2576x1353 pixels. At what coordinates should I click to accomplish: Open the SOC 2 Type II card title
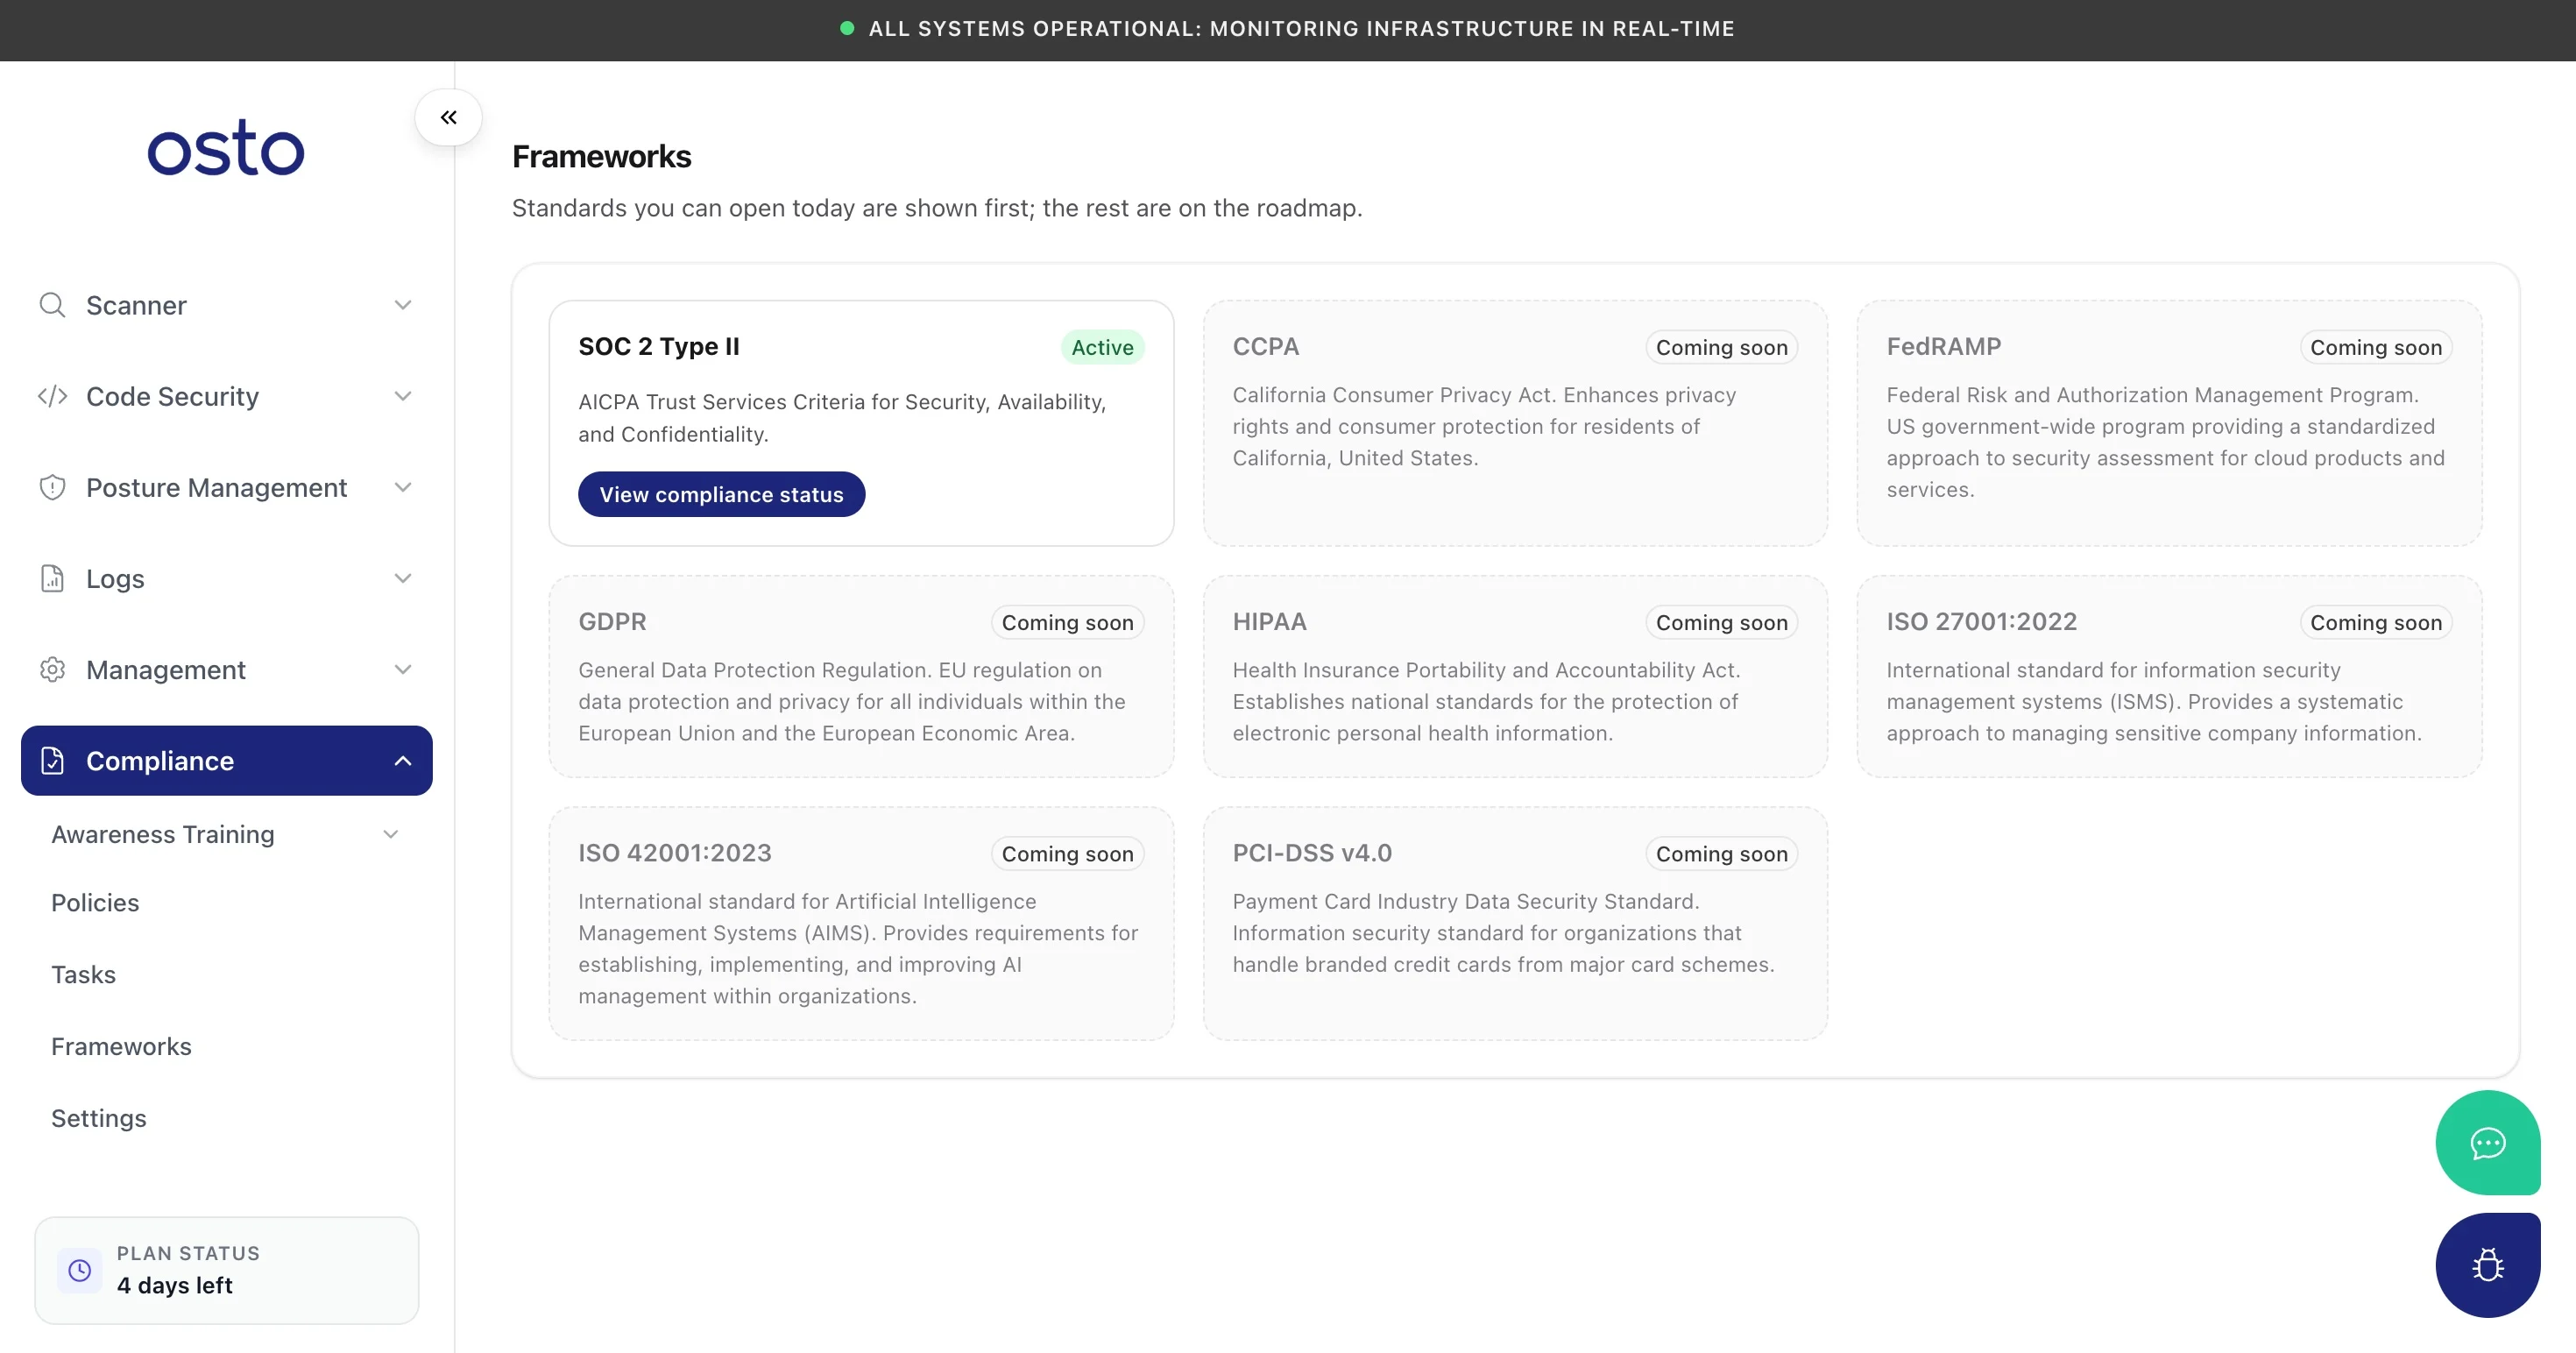point(659,346)
